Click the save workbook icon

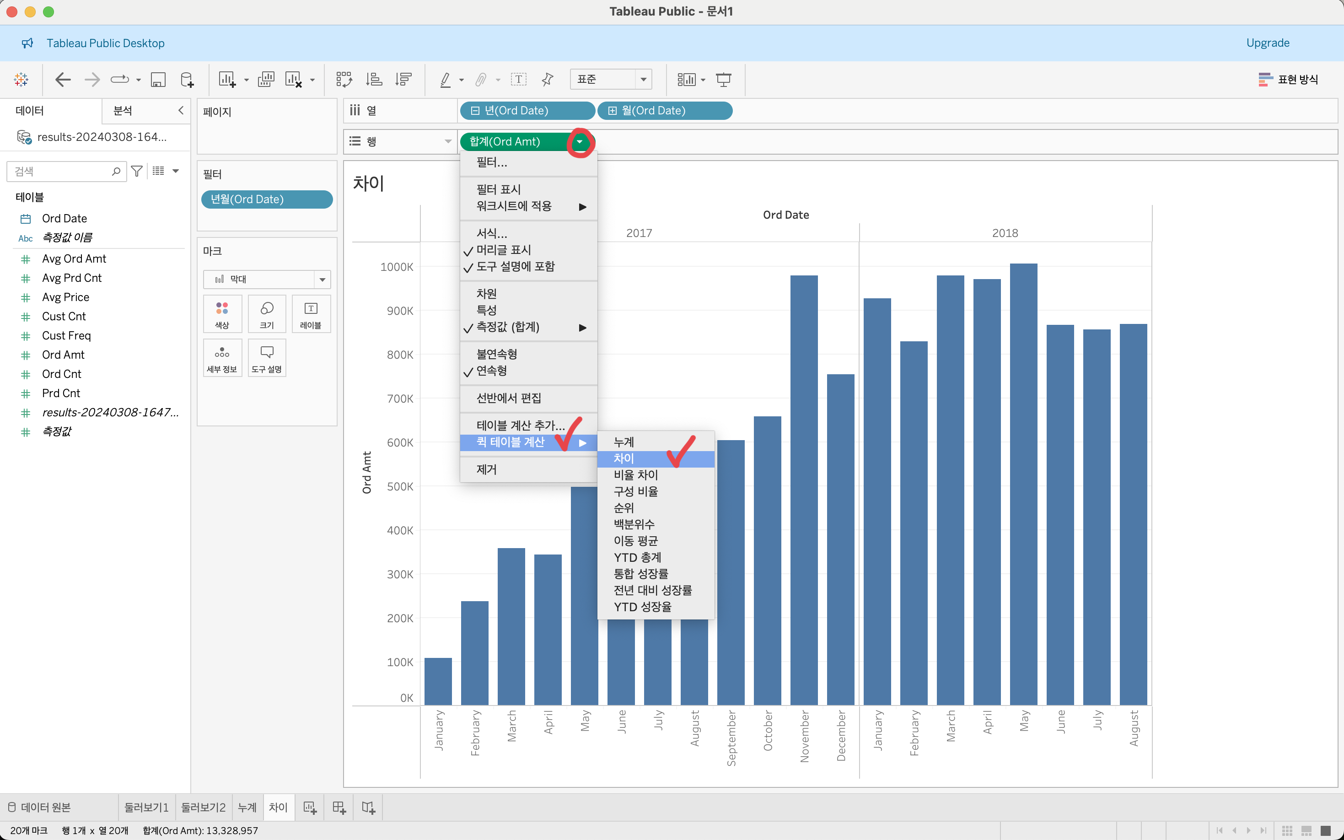158,80
